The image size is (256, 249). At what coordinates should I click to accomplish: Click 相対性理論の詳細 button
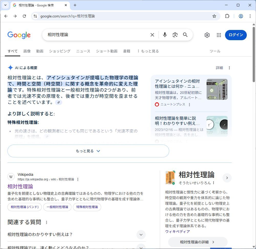198,242
